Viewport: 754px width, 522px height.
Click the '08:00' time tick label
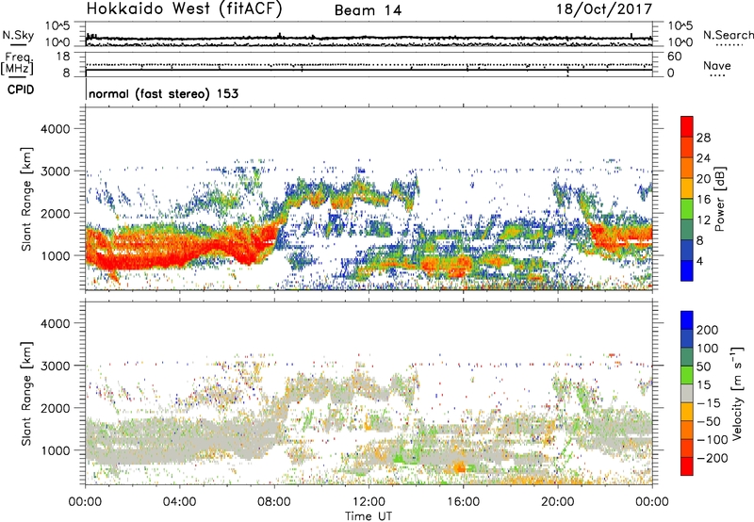(x=274, y=502)
